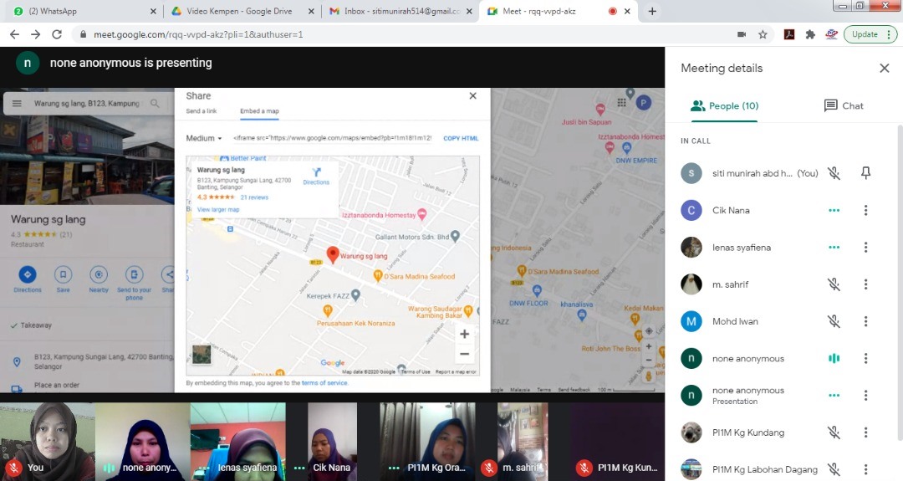903x481 pixels.
Task: Pin siti munirah's video tile
Action: [x=866, y=173]
